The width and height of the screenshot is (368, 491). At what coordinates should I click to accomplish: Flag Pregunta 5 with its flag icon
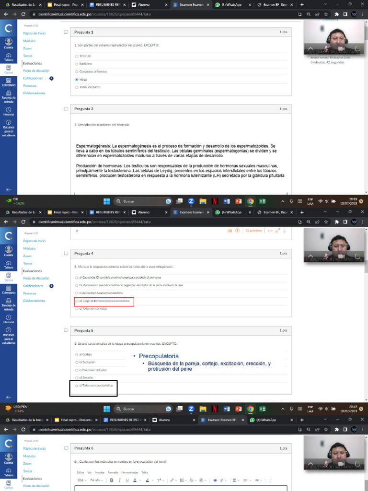click(66, 330)
